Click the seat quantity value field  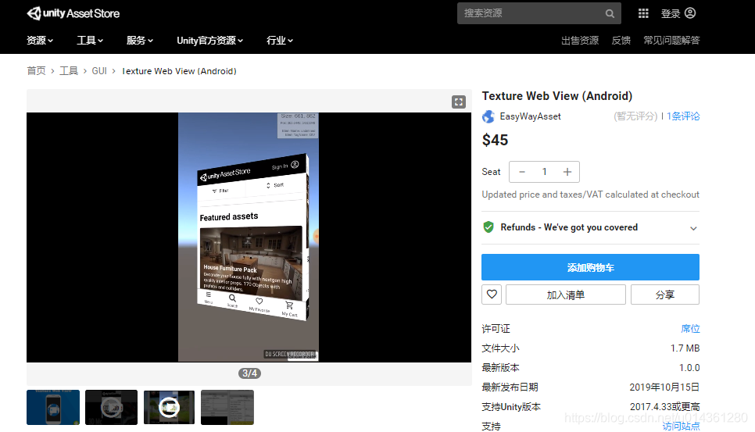tap(545, 172)
